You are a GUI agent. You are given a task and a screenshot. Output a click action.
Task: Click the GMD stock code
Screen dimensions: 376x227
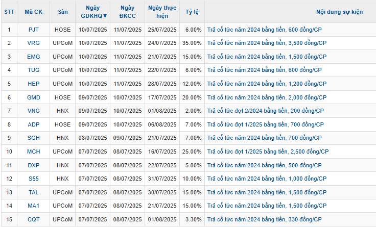[34, 97]
